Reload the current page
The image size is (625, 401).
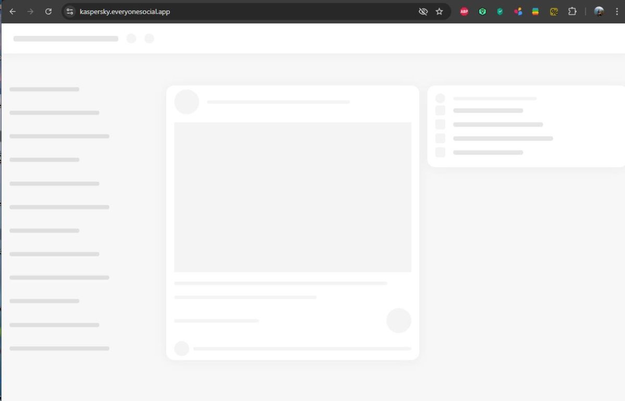click(x=48, y=11)
